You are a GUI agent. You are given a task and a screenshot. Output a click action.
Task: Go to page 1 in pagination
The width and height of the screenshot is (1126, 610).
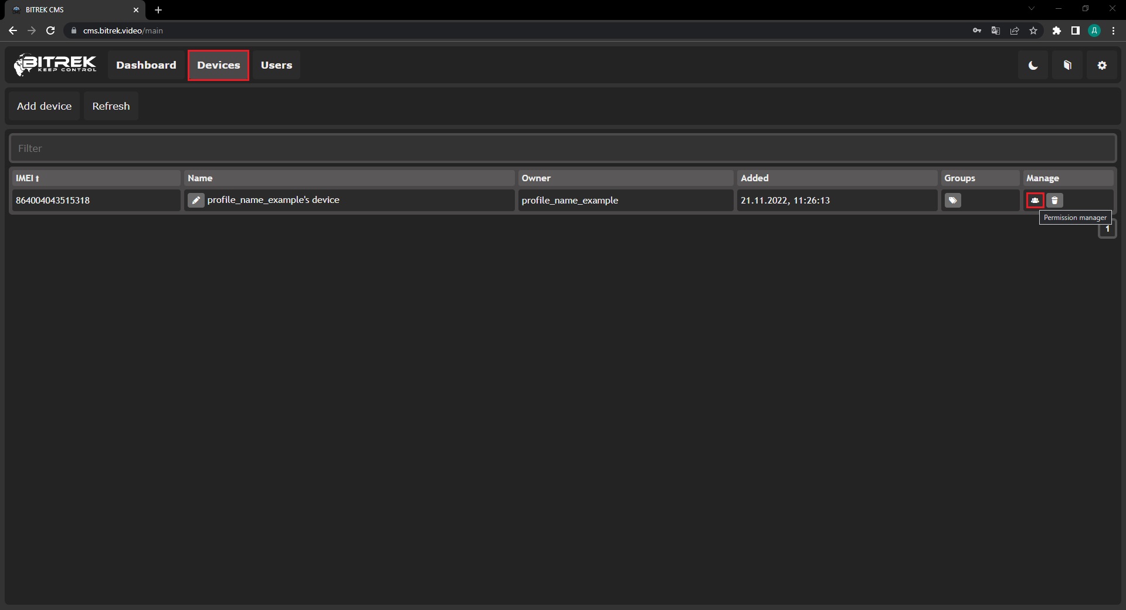1107,229
